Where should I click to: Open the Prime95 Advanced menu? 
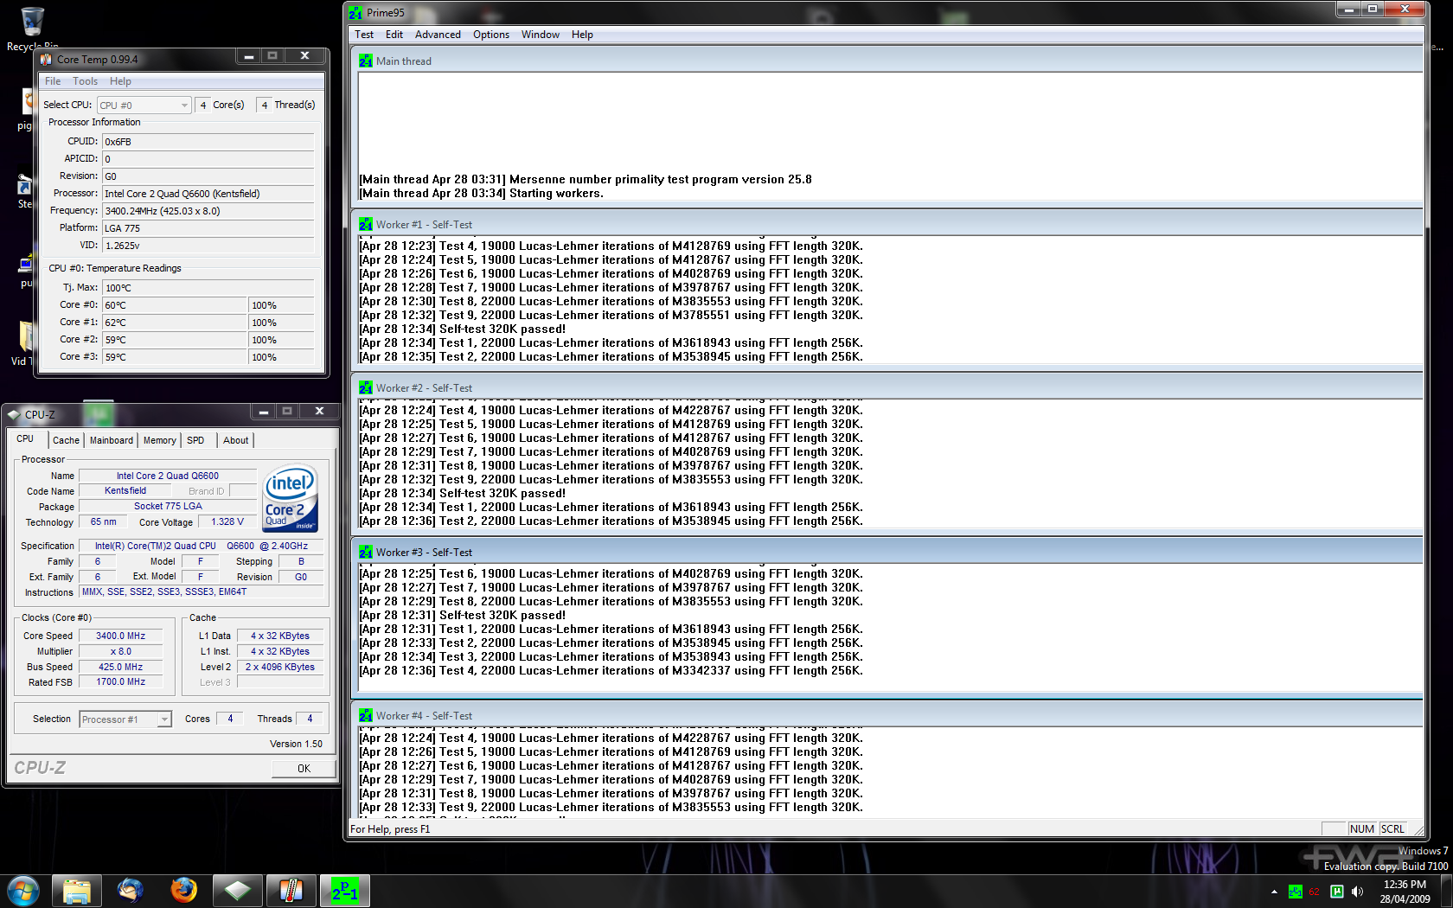pos(438,35)
